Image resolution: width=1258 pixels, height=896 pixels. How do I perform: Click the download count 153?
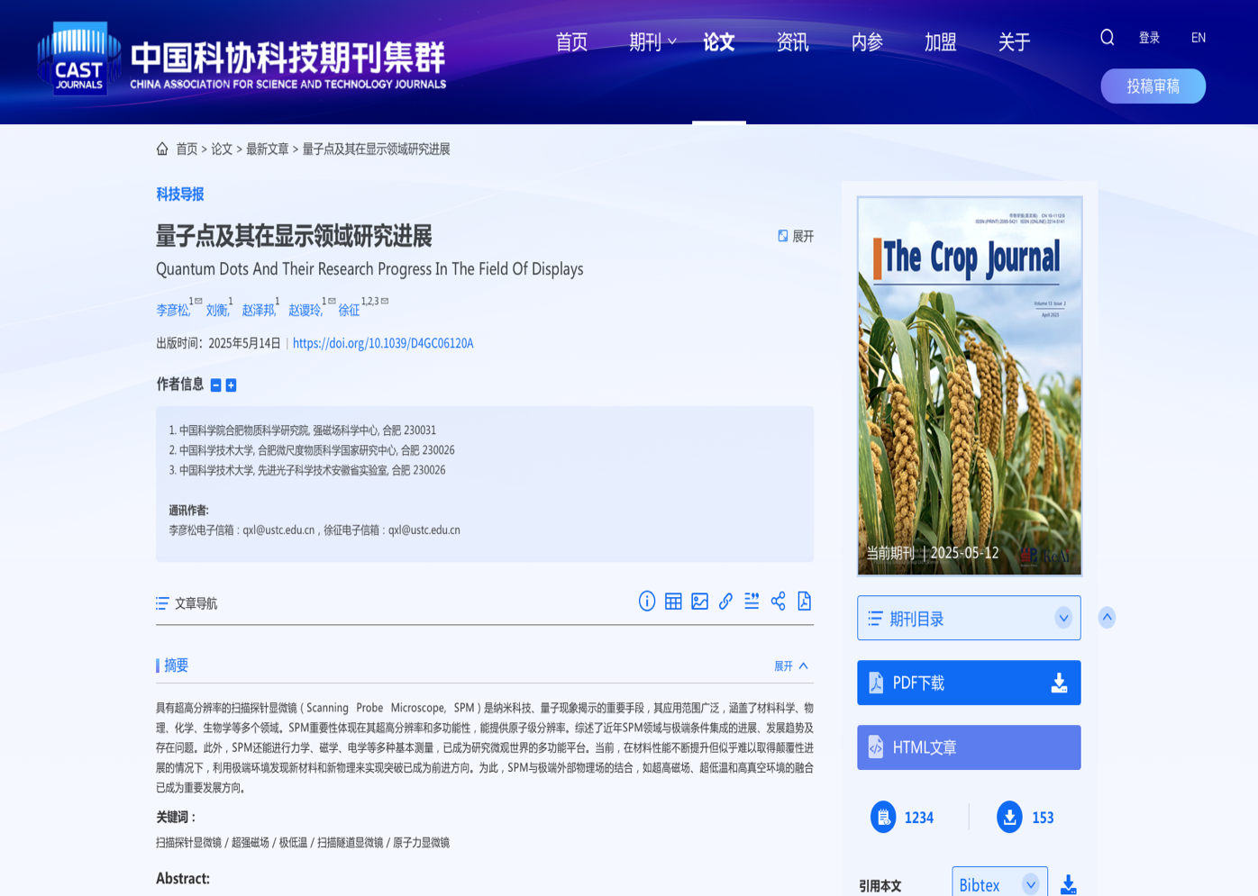point(1043,818)
